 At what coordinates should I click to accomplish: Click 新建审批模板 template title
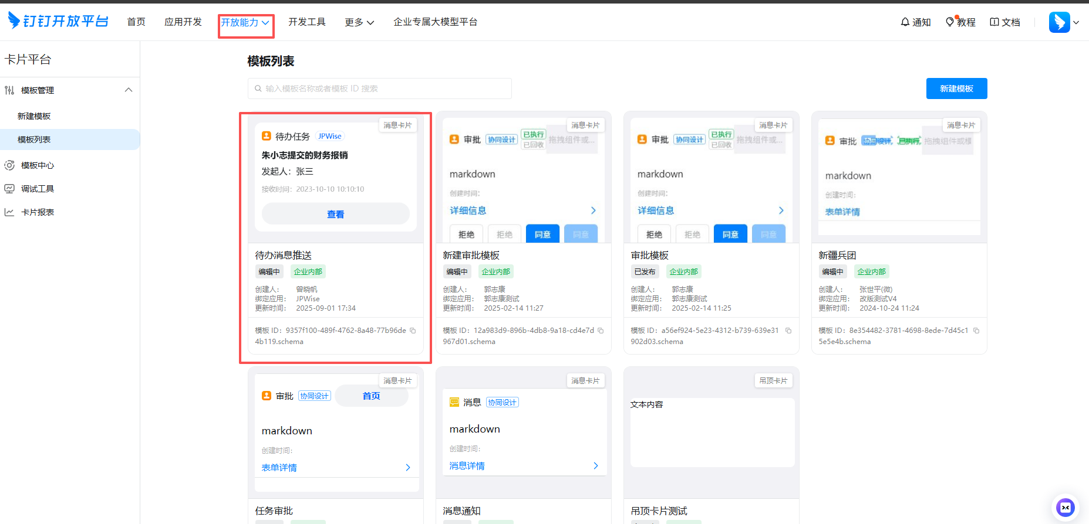pos(471,255)
